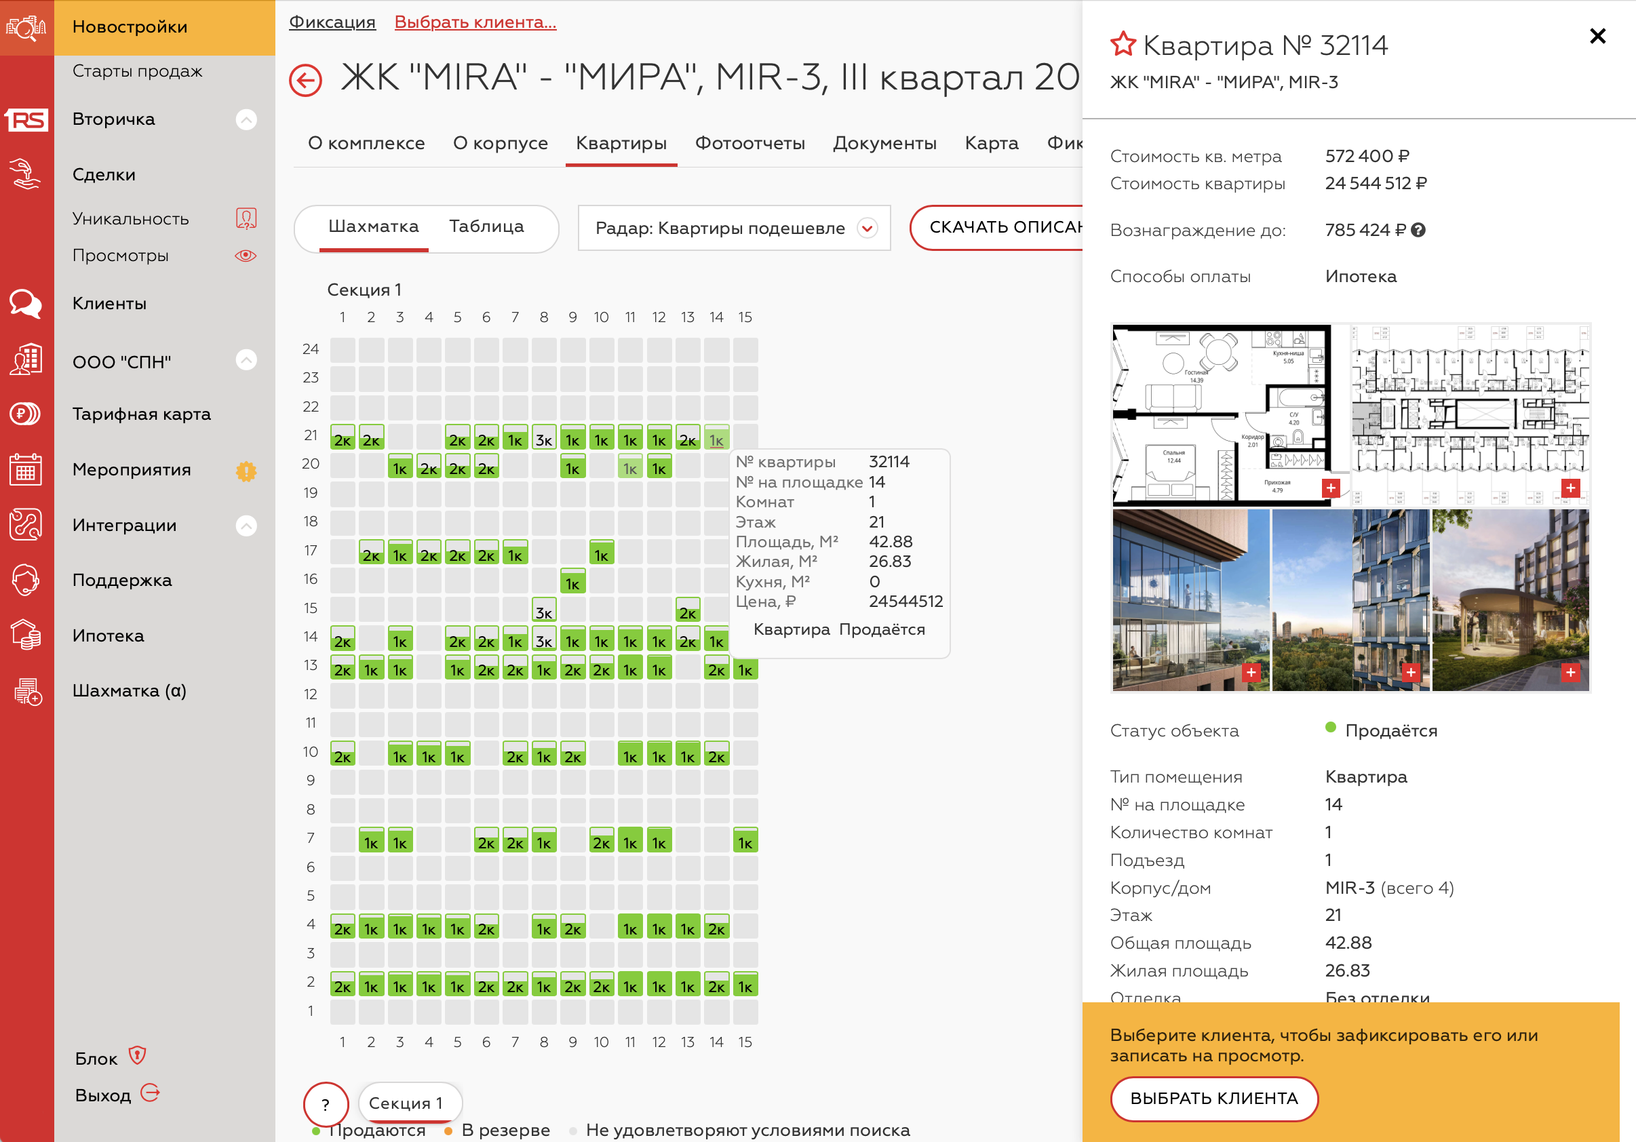Select green 3к cell on floor 15

point(544,611)
